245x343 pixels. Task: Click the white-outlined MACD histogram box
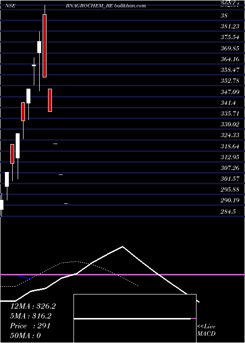135,318
